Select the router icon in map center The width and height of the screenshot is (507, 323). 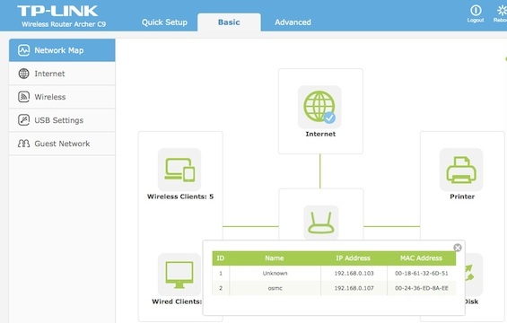click(x=320, y=223)
